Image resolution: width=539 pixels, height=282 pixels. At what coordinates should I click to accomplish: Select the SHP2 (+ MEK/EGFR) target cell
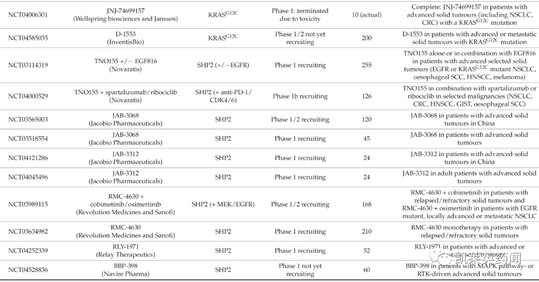(223, 204)
